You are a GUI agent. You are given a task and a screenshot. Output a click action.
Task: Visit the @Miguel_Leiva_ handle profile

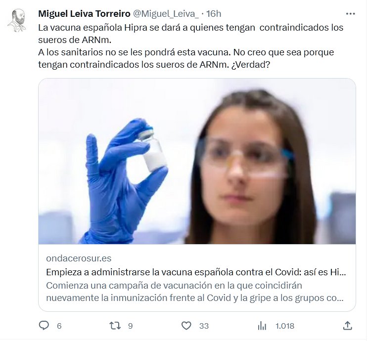point(166,14)
